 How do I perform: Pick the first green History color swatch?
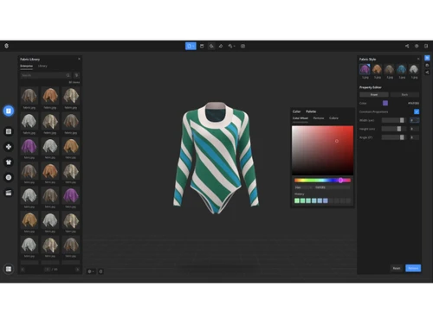click(297, 200)
